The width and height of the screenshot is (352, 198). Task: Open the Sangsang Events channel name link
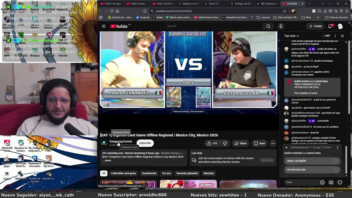pyautogui.click(x=121, y=141)
